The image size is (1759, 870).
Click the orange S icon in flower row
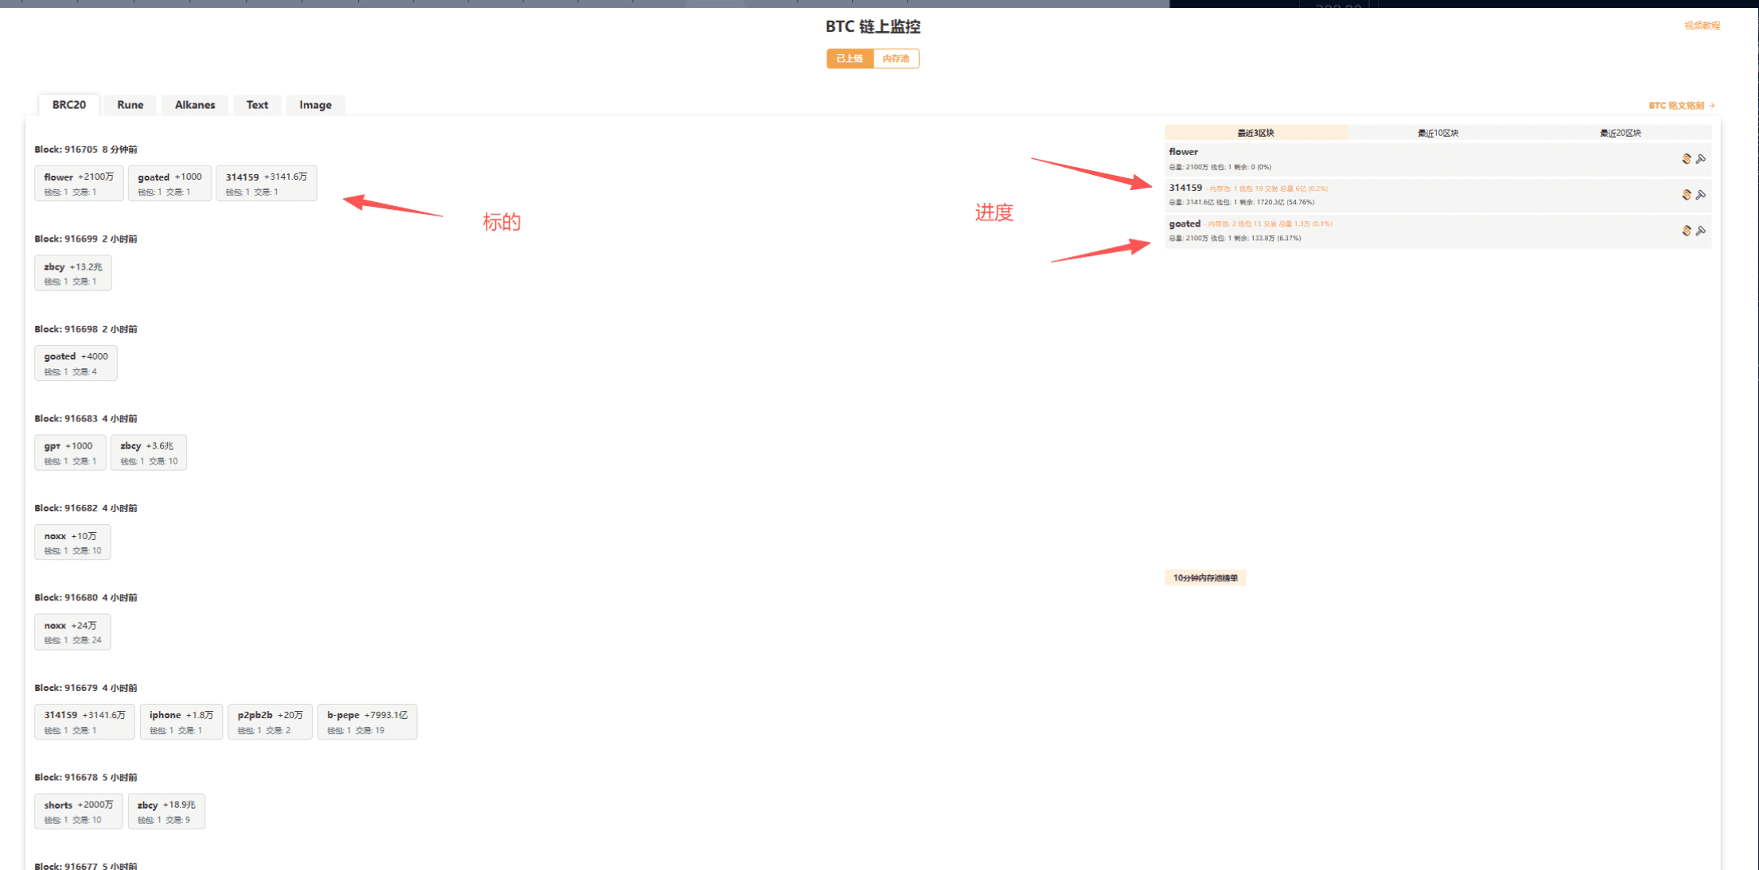tap(1686, 159)
